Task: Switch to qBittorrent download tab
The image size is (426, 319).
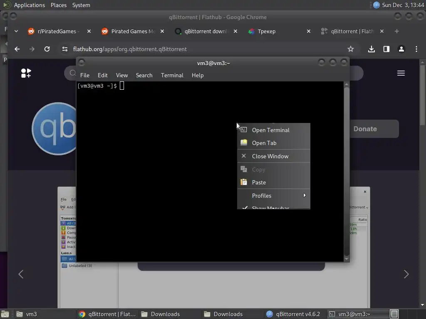Action: click(x=205, y=32)
